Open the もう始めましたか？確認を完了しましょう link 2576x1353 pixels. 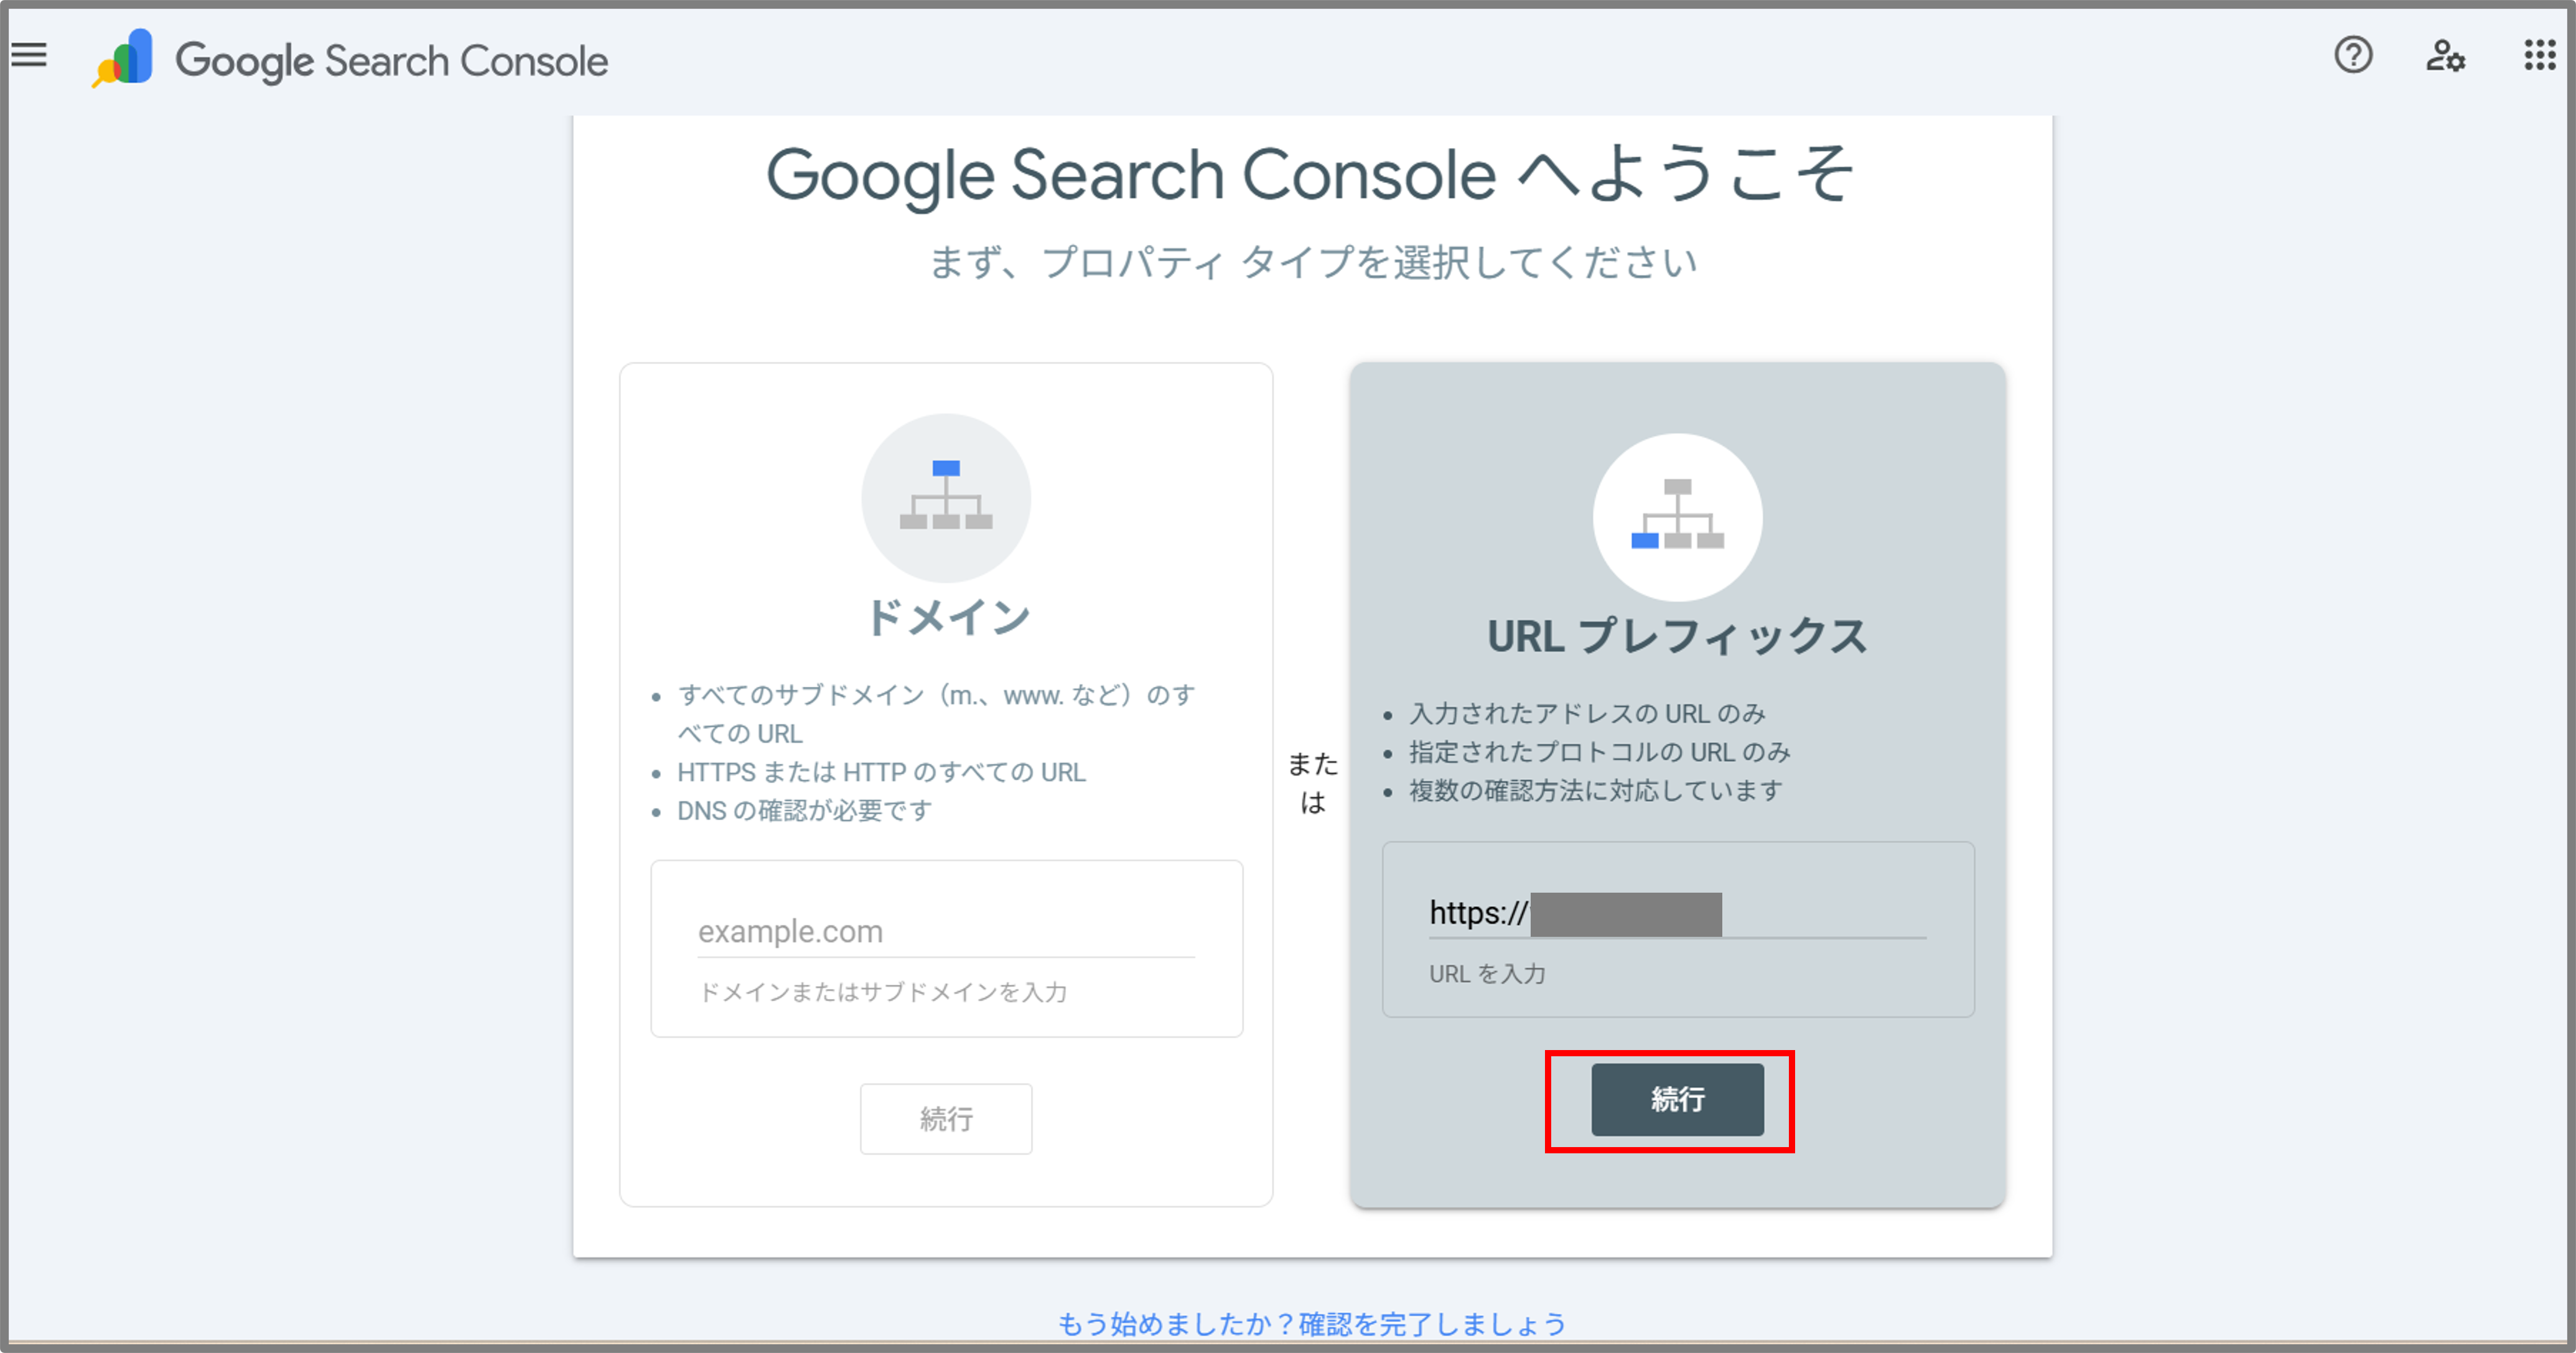click(1312, 1324)
